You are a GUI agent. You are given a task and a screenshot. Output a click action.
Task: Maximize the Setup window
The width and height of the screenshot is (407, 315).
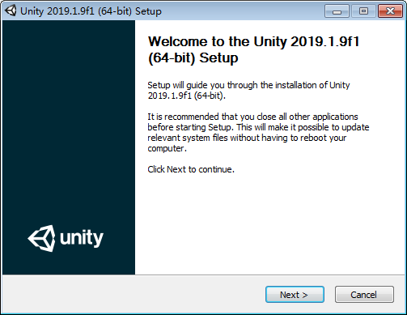363,11
